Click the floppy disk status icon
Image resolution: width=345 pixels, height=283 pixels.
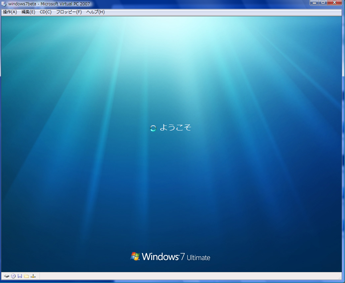(x=20, y=276)
